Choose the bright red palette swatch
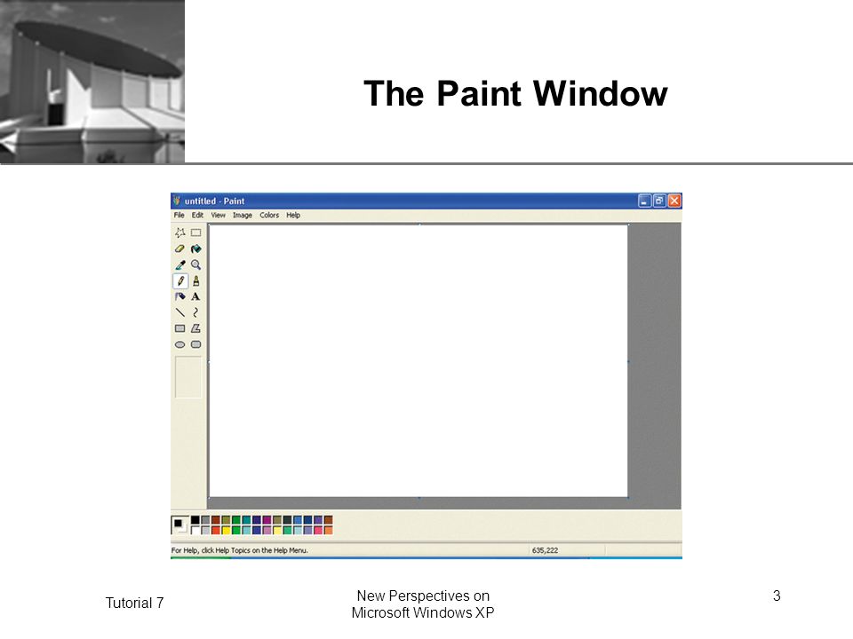This screenshot has width=853, height=639. 215,530
